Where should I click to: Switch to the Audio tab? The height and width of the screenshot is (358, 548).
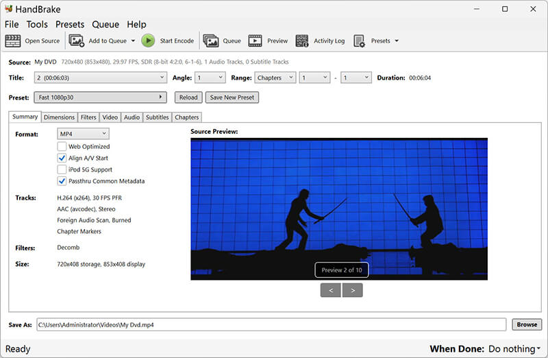point(132,117)
